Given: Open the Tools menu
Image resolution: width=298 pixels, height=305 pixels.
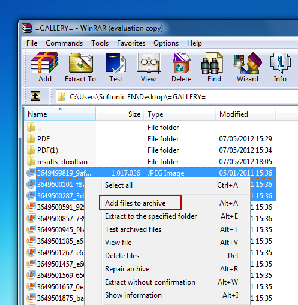Looking at the screenshot, I should coord(100,43).
